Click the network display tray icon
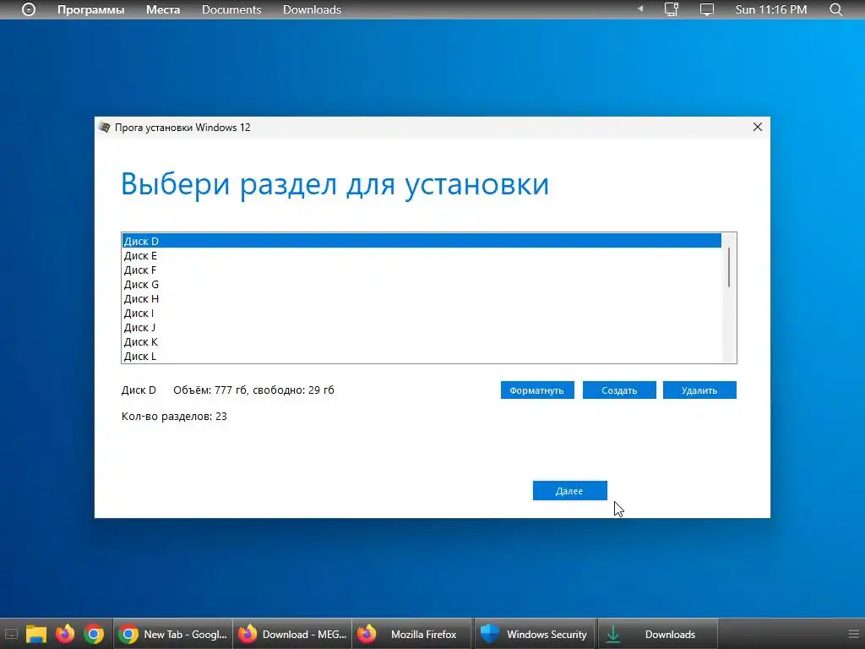Screen dimensions: 865x649 click(671, 9)
